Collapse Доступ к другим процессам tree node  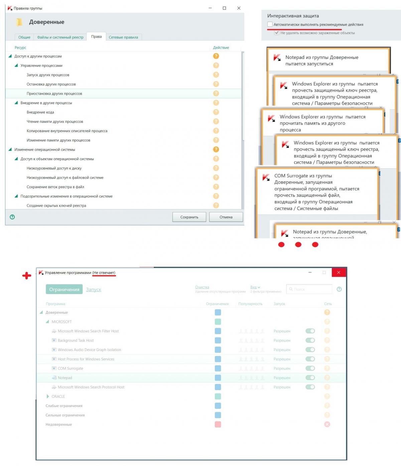click(10, 56)
